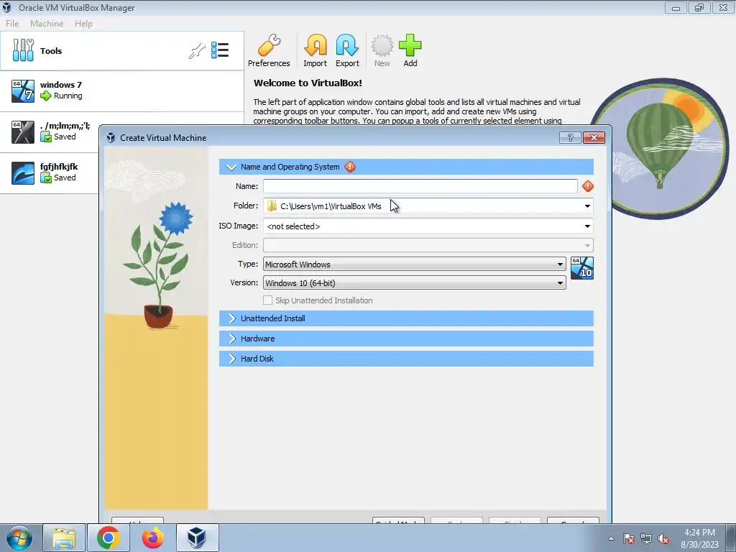Select the fgfjhfkjfk saved machine
Screen dimensions: 736x552
50,172
